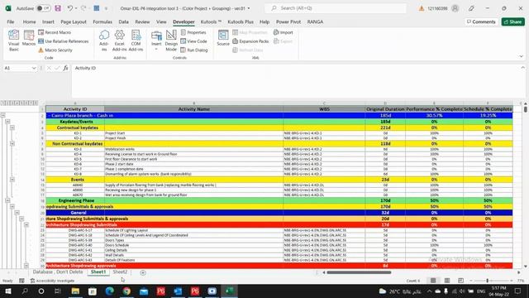
Task: Collapse the Engineering Phase outline group
Action: [7, 200]
